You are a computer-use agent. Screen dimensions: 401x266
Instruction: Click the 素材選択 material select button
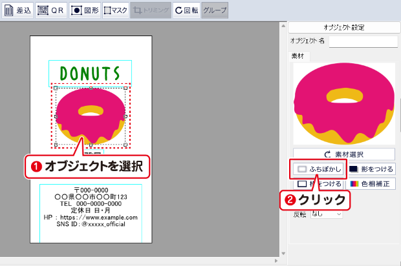tap(343, 154)
